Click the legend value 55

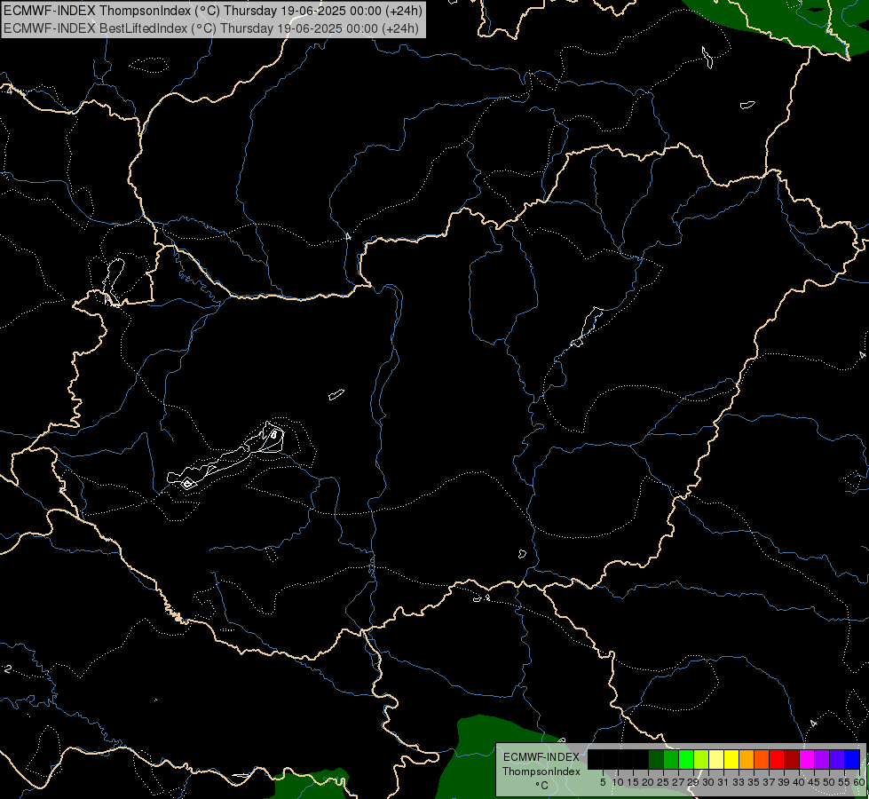[845, 782]
